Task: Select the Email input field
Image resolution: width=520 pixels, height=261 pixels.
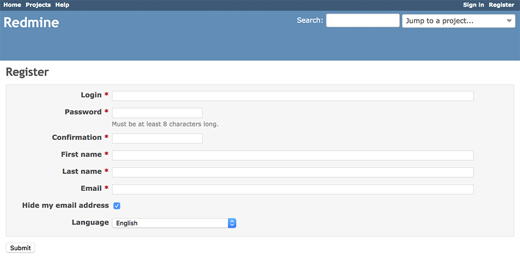Action: click(293, 189)
